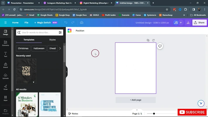This screenshot has width=208, height=117.
Task: Select the Christmas category chip
Action: pyautogui.click(x=23, y=48)
